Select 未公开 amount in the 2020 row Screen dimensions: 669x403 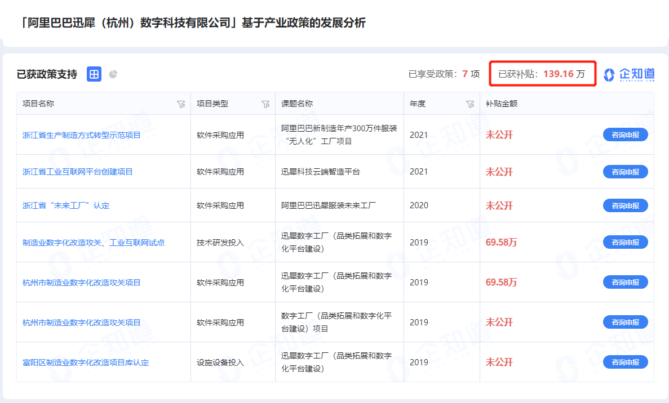tap(499, 205)
